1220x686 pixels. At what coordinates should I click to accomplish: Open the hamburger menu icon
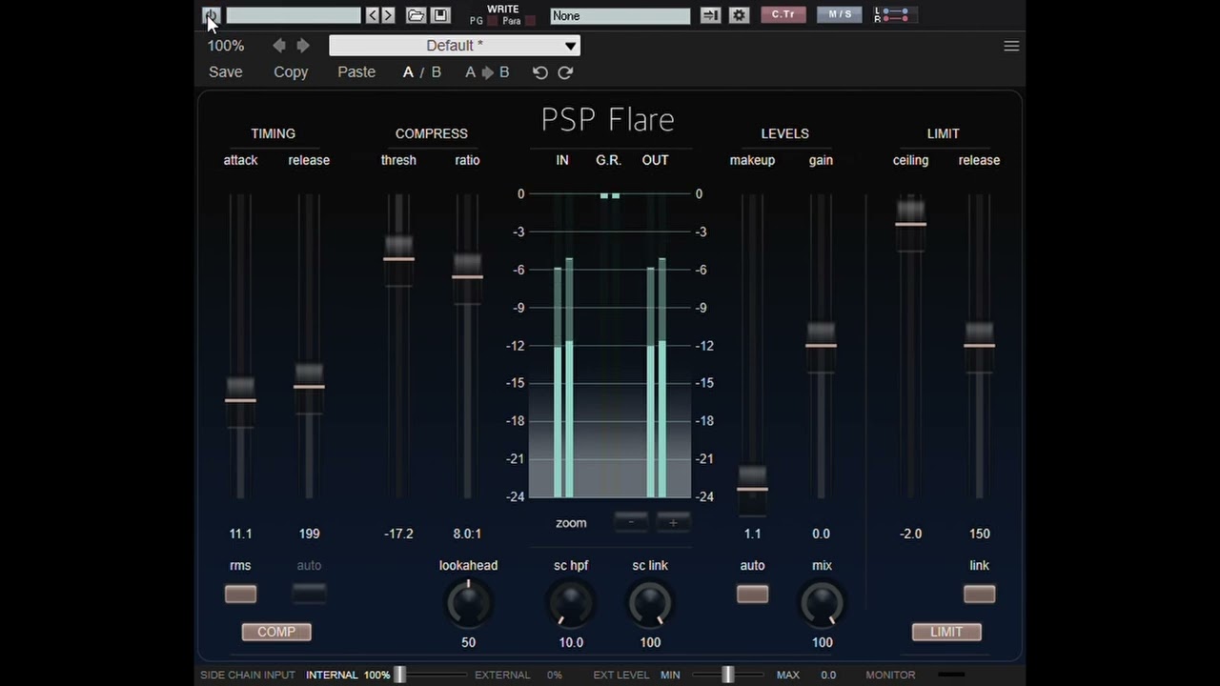[1011, 46]
